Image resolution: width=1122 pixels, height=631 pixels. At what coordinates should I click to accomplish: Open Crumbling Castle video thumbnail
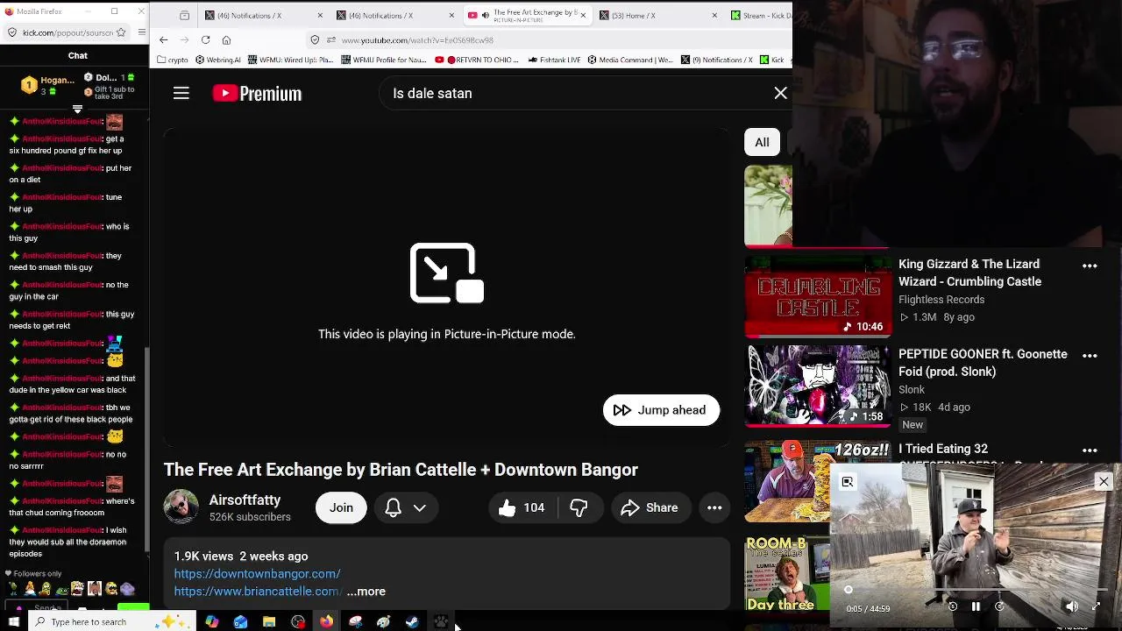(818, 296)
